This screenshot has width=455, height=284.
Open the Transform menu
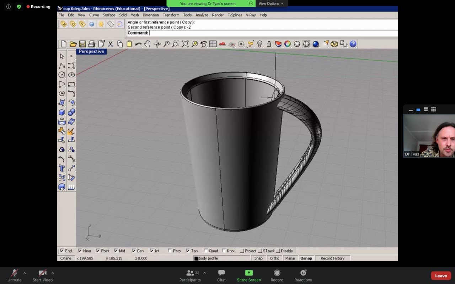click(171, 15)
